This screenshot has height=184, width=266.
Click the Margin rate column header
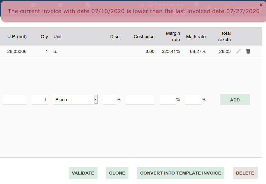point(173,36)
